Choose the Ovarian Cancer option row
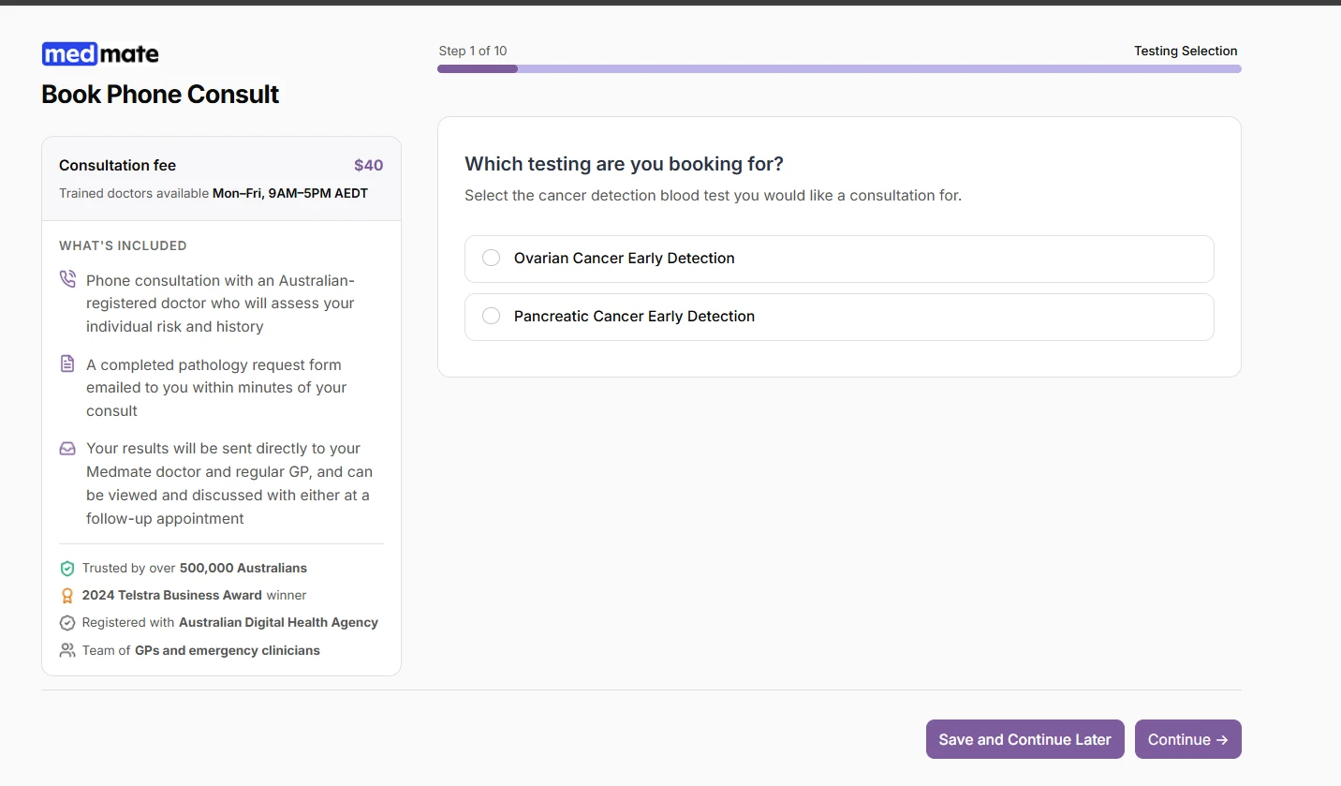 [x=839, y=258]
